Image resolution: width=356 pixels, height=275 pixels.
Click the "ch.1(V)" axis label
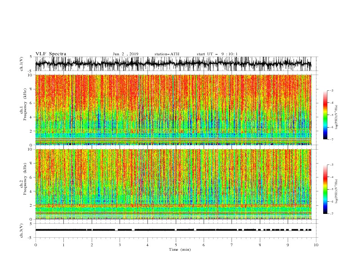22,64
